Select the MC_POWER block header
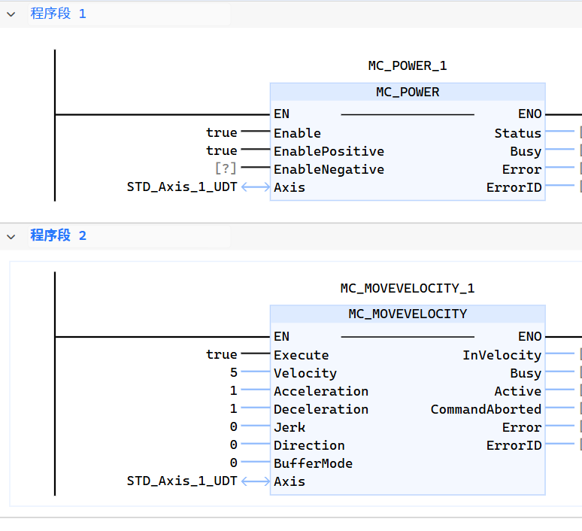Viewport: 582px width, 531px height. click(407, 92)
